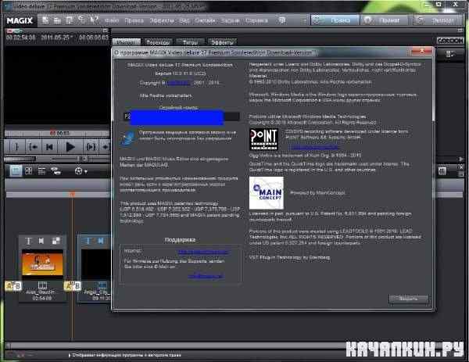Click the Закрыть button in the About dialog
This screenshot has height=362, width=469.
pos(408,299)
